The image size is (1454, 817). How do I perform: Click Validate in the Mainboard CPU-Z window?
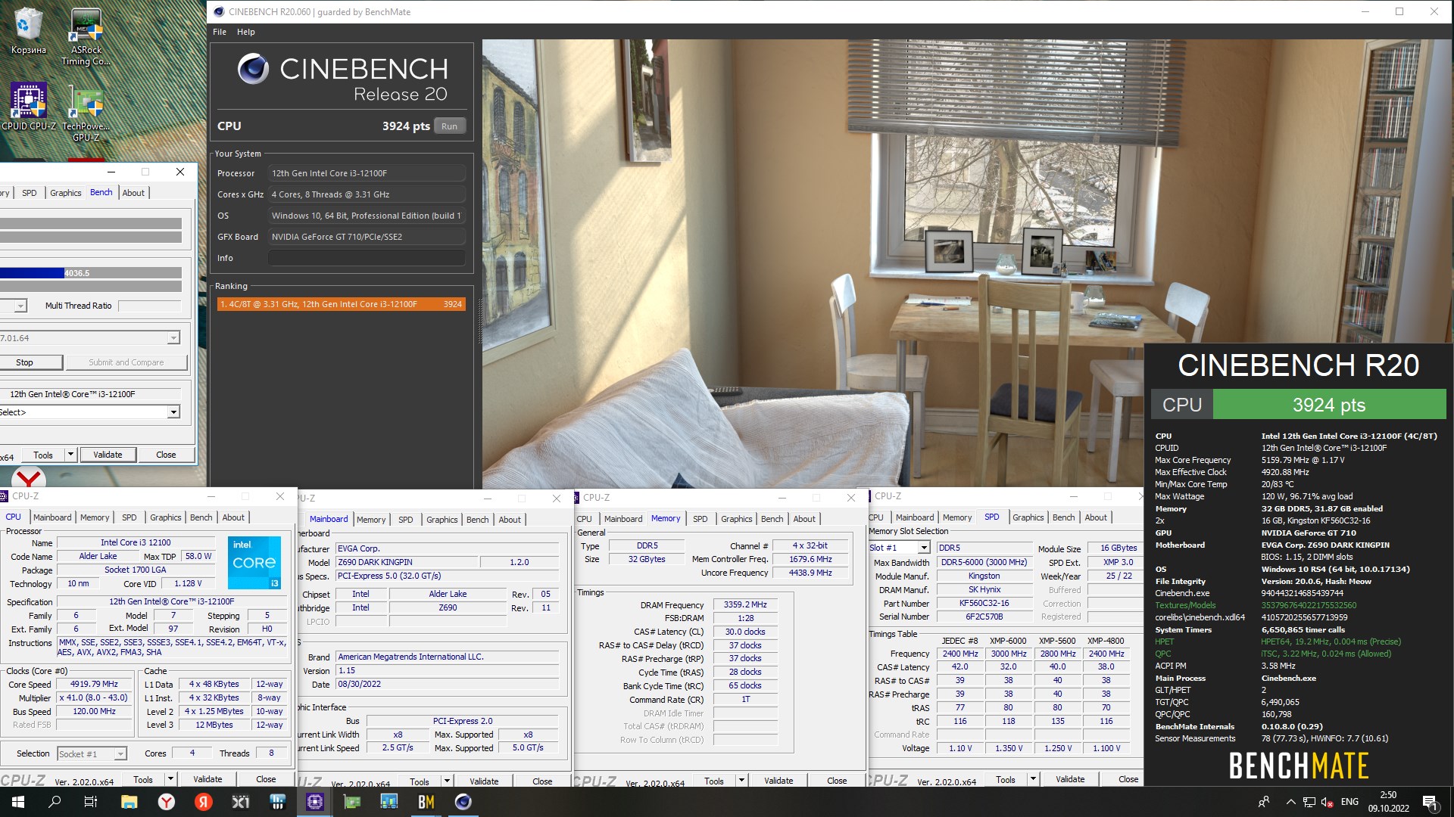tap(484, 781)
